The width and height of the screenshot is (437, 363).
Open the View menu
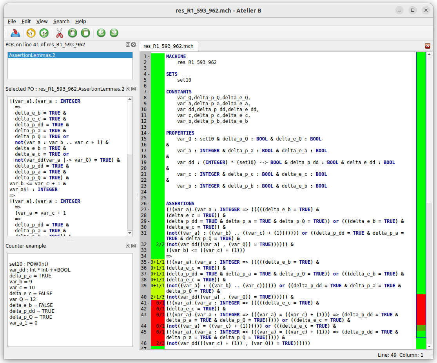pyautogui.click(x=42, y=22)
